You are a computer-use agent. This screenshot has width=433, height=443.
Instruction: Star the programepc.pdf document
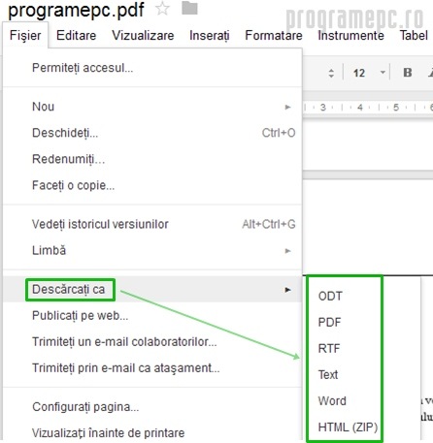162,9
